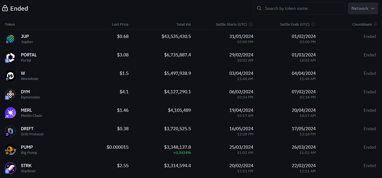Click the Ended status in JUP row

pyautogui.click(x=370, y=37)
